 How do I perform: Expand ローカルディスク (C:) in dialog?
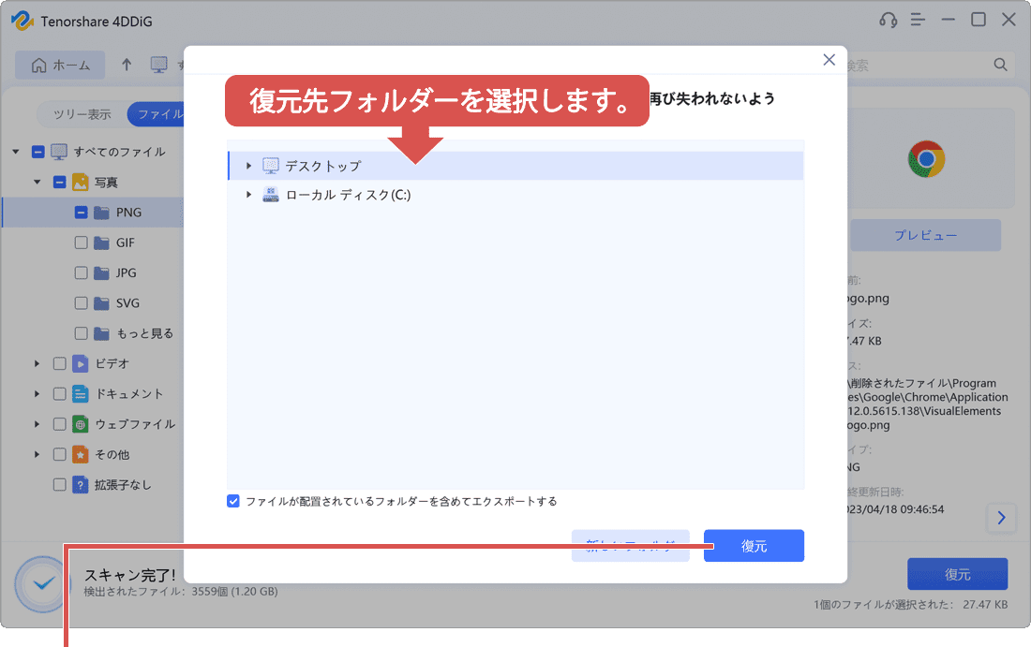click(x=247, y=194)
